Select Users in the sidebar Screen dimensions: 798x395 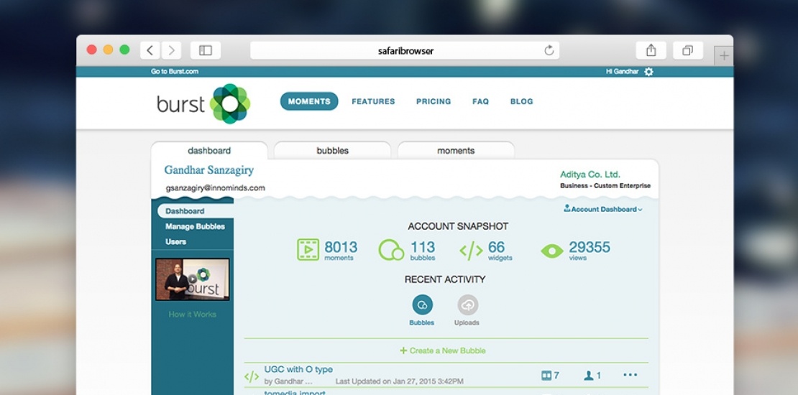(175, 241)
